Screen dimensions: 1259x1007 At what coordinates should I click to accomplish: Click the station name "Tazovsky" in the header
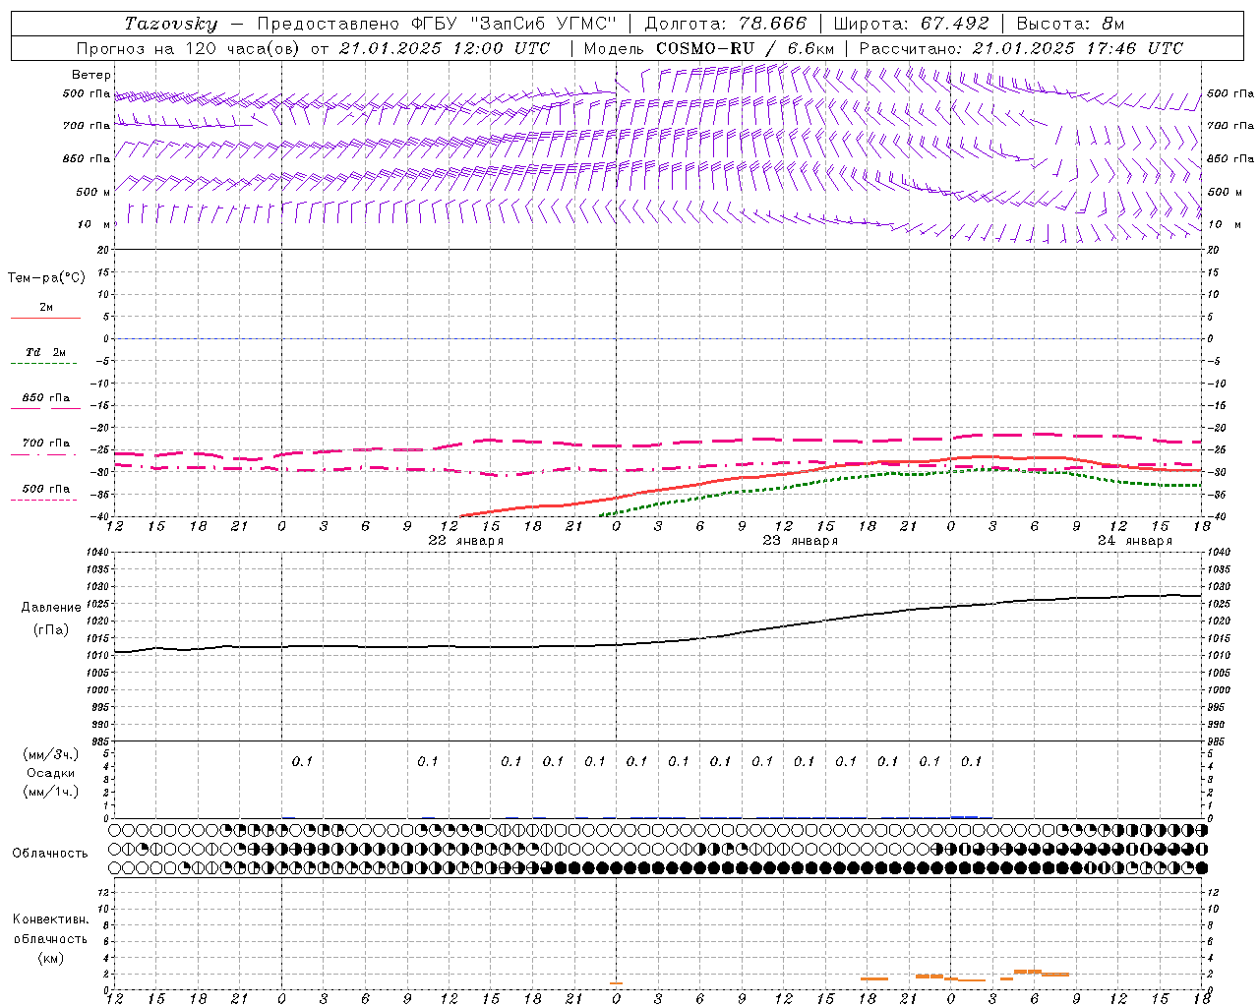click(170, 24)
